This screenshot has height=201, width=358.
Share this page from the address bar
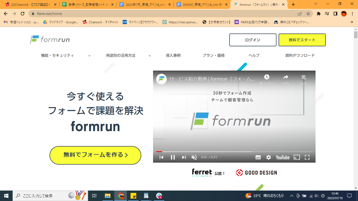pyautogui.click(x=300, y=14)
